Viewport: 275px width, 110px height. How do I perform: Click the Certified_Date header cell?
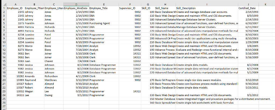(248, 8)
